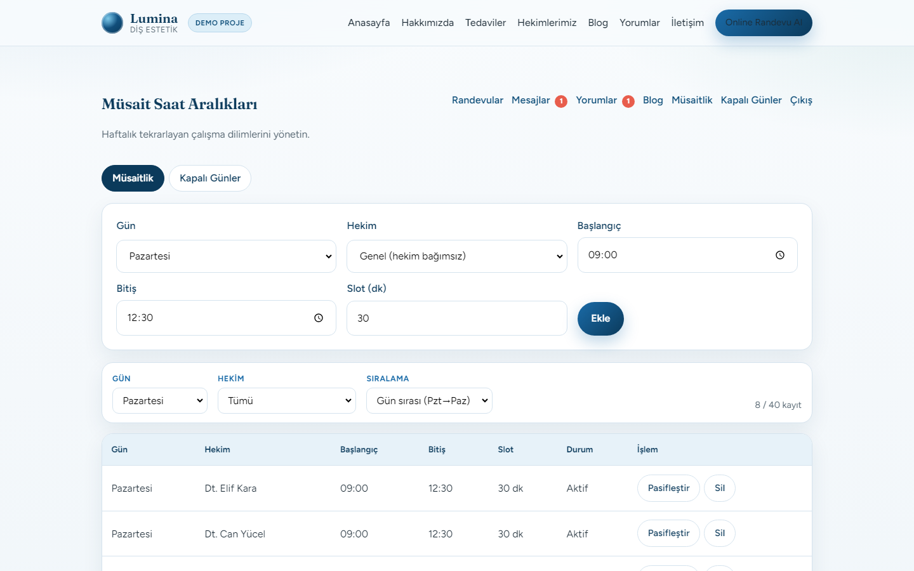Click the Yorumlar notification badge
Screen dimensions: 914x571
click(x=628, y=102)
